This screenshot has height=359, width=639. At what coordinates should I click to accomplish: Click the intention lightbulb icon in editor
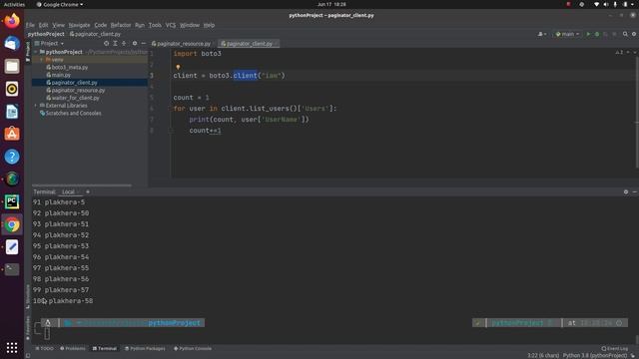click(x=178, y=67)
